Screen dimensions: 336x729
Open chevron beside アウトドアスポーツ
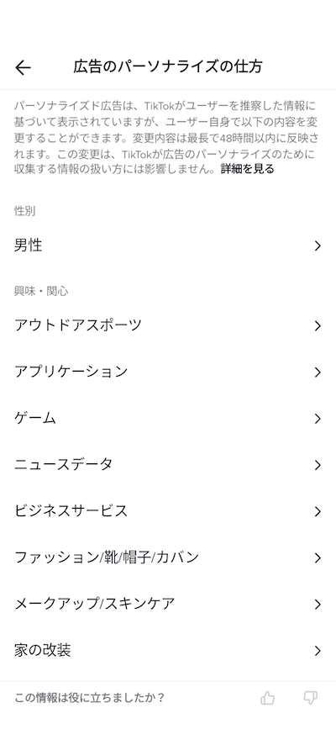click(x=318, y=326)
